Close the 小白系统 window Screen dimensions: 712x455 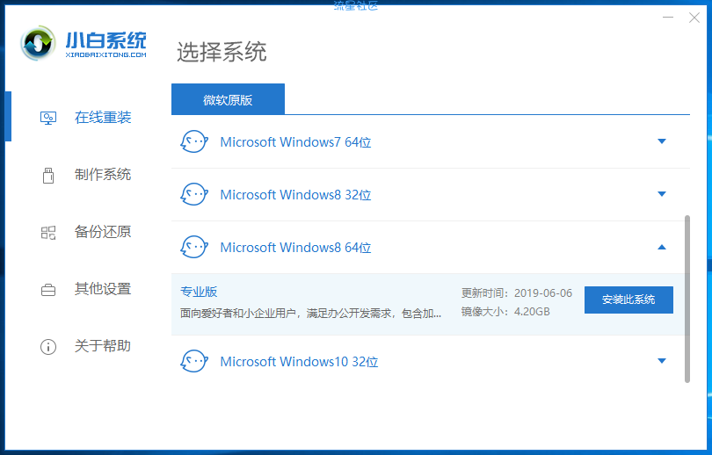pos(694,18)
